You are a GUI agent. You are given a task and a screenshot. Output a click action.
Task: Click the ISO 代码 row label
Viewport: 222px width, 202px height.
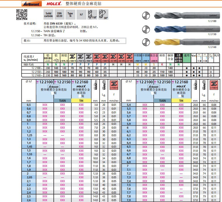click(x=29, y=65)
